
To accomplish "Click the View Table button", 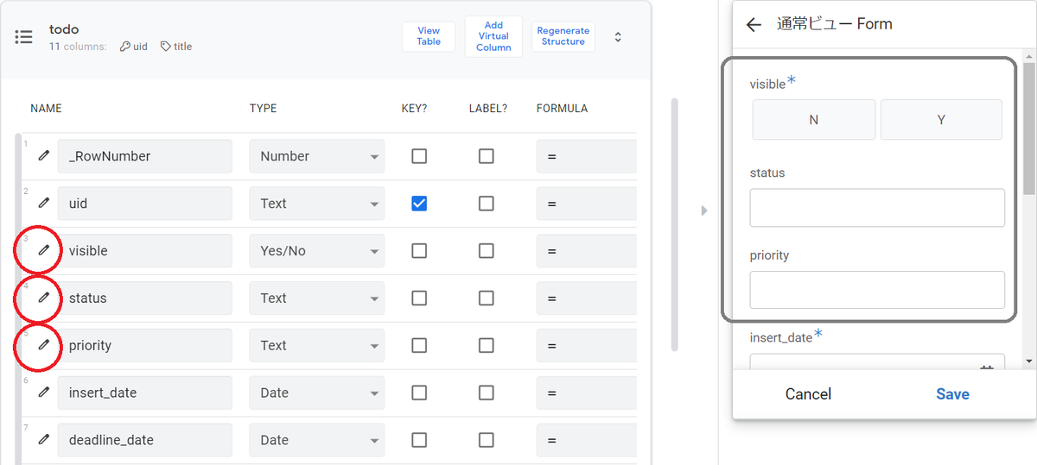I will pos(429,36).
